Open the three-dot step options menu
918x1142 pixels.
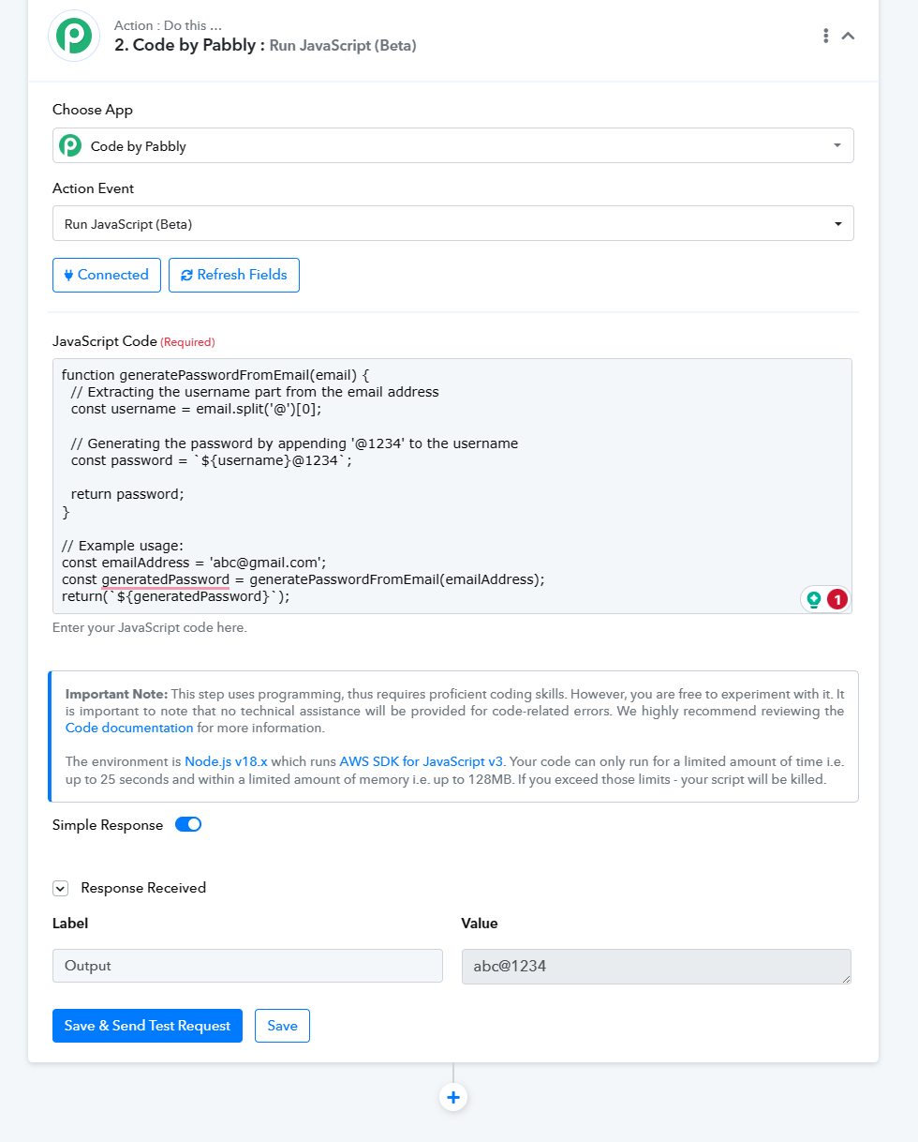pyautogui.click(x=825, y=36)
